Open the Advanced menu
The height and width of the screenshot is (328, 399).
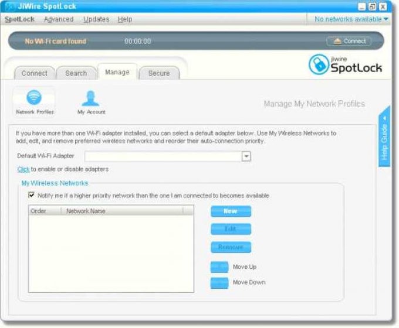[x=59, y=19]
